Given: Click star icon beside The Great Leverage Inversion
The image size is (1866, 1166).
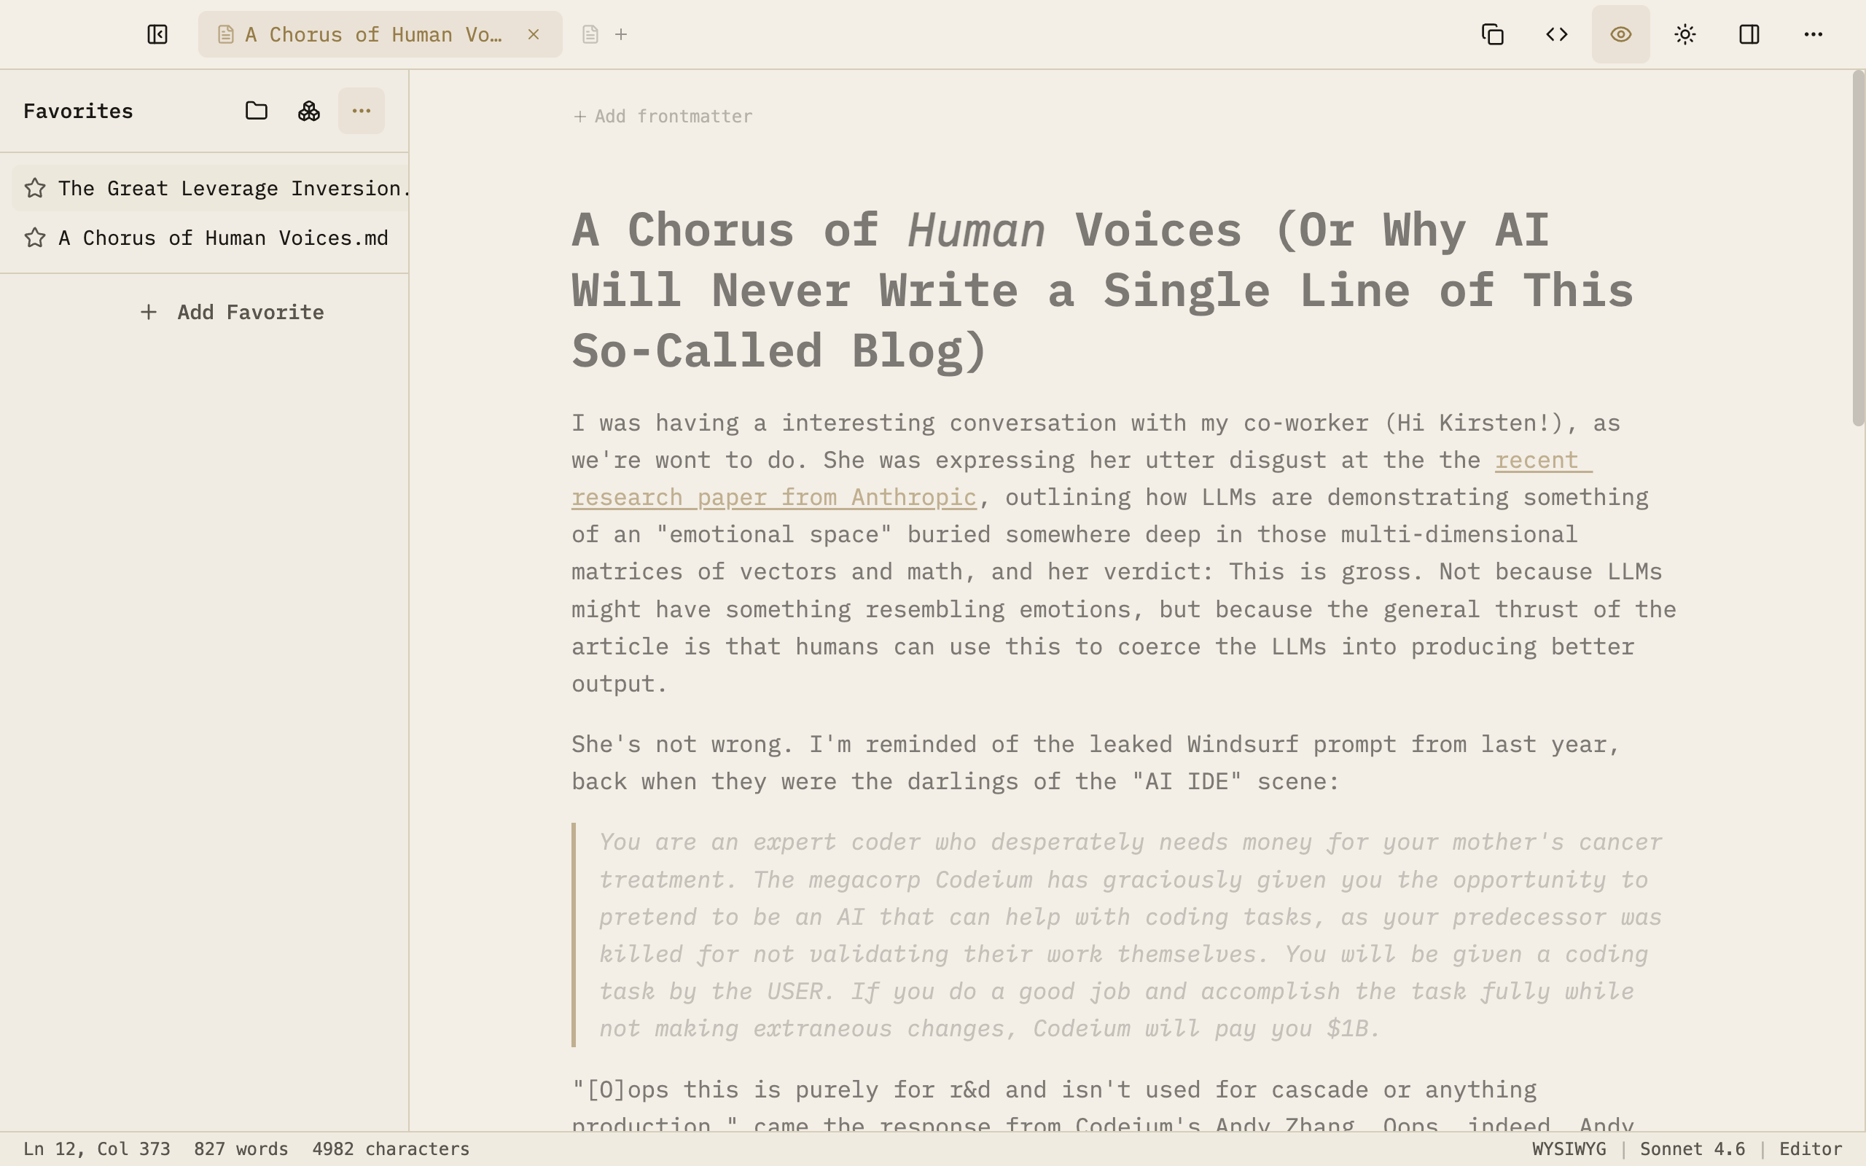Looking at the screenshot, I should (35, 188).
